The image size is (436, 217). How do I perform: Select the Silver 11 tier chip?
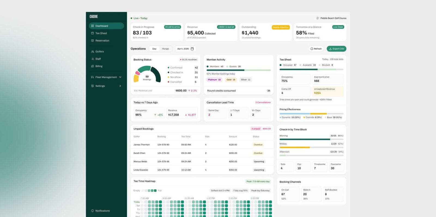click(x=246, y=80)
